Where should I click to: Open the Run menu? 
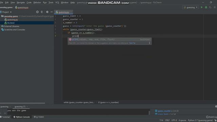[x=45, y=2]
